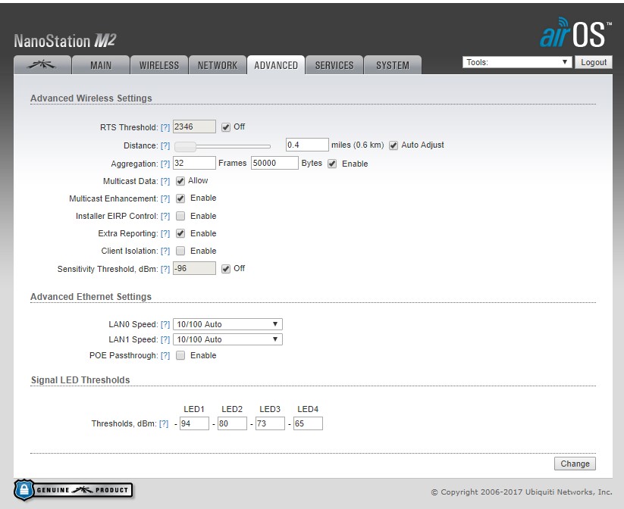Open RTS Threshold help [?]

pos(165,128)
